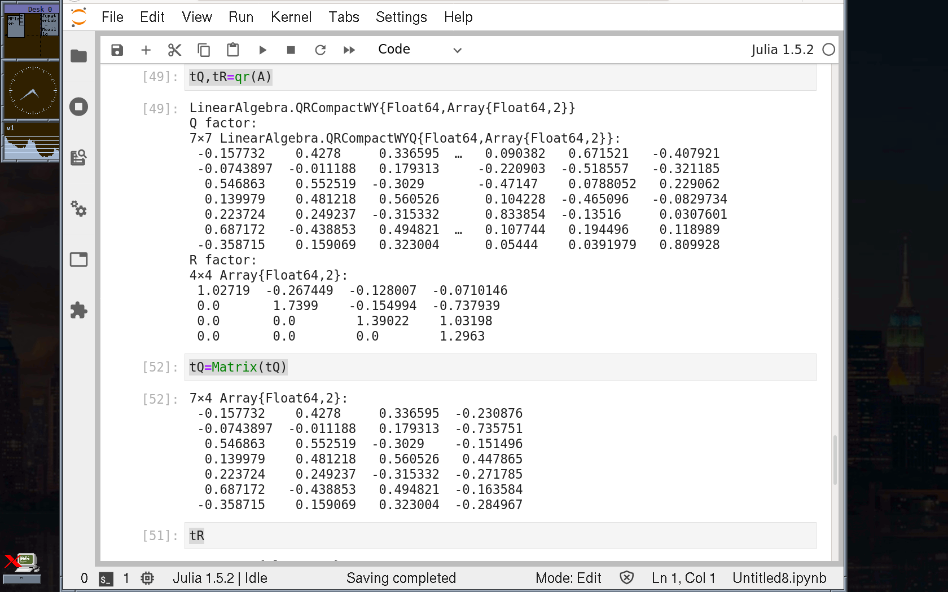Image resolution: width=948 pixels, height=592 pixels.
Task: Copy the selected cell
Action: tap(204, 50)
